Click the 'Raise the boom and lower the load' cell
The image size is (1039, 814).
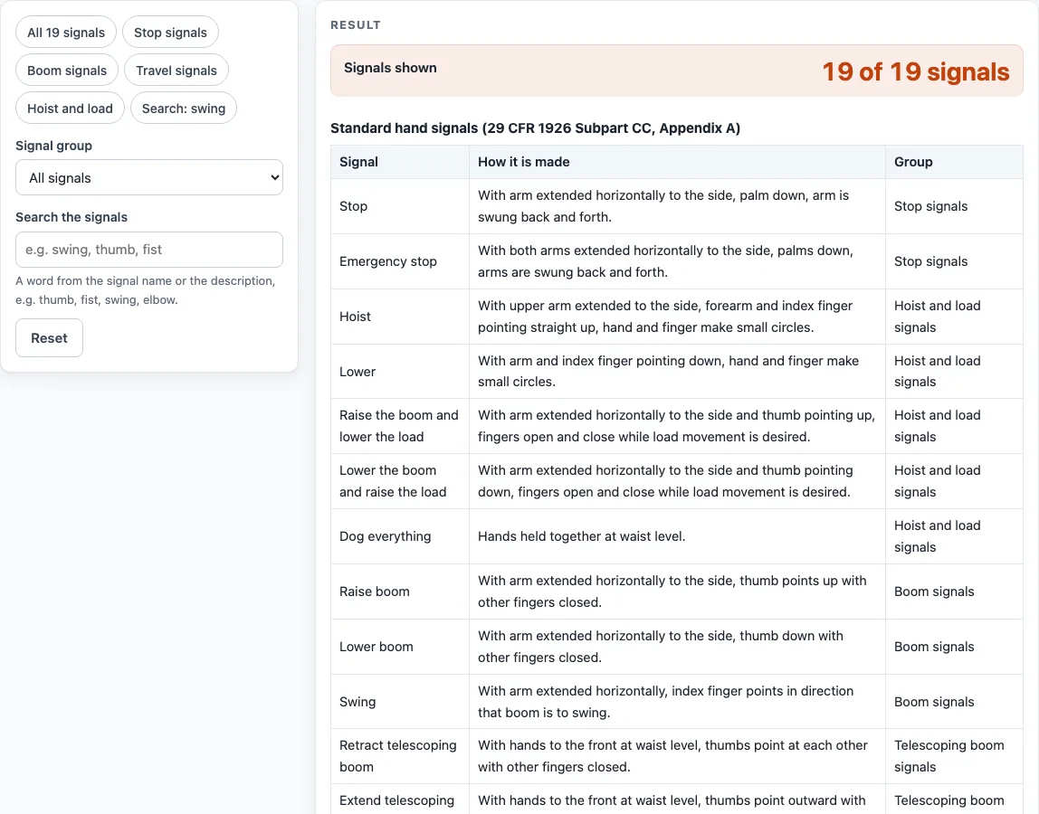tap(400, 426)
